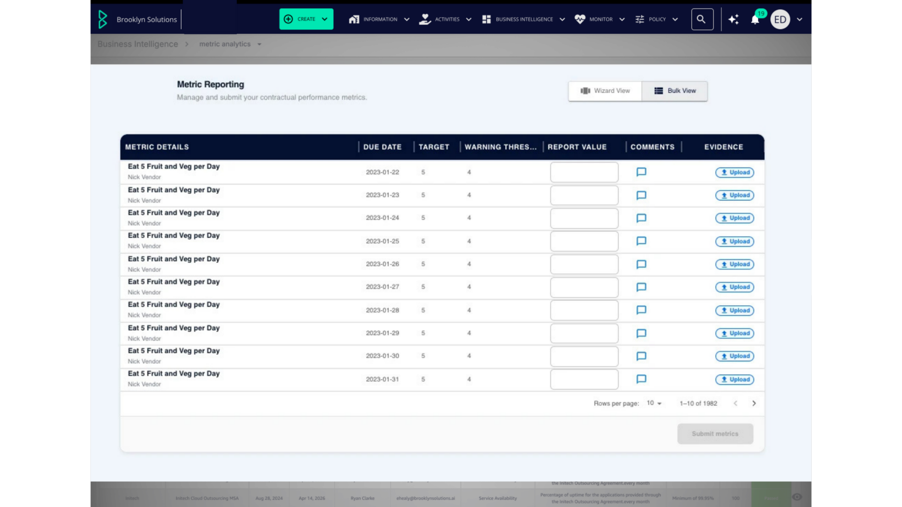Screen dimensions: 902x507
Task: Click the ED user avatar
Action: click(x=780, y=19)
